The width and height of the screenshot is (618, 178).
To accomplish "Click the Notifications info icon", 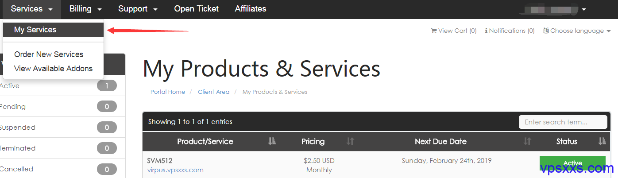I will 487,31.
